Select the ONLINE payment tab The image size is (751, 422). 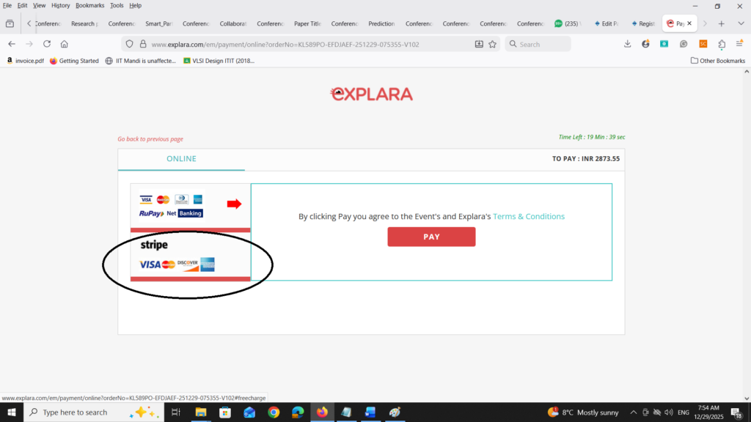click(181, 159)
